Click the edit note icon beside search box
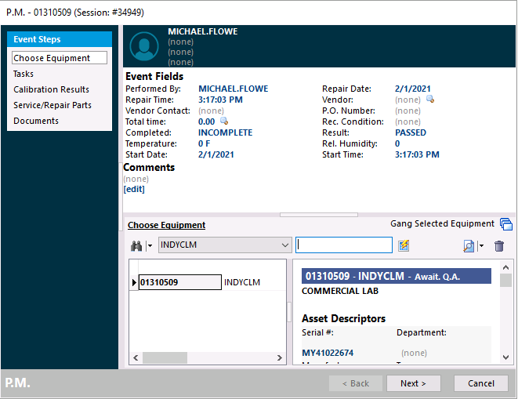518x399 pixels. 404,246
